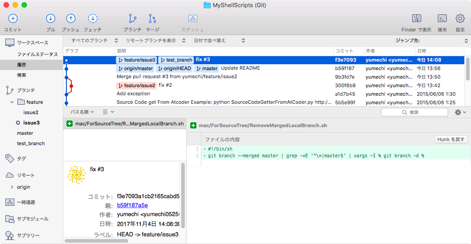Collapse the feature folder in branches
471x244 pixels.
coord(12,102)
